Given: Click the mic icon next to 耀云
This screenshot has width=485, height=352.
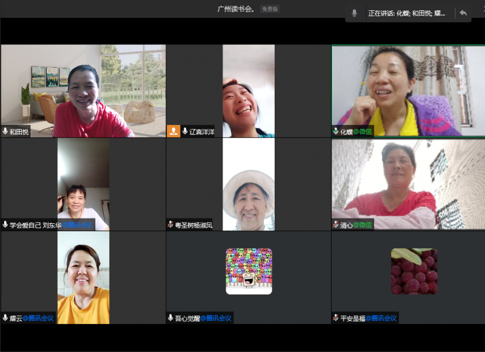Looking at the screenshot, I should 5,317.
